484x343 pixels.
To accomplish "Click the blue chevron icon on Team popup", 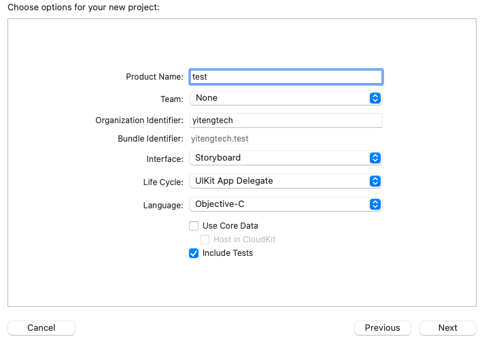I will click(x=375, y=98).
